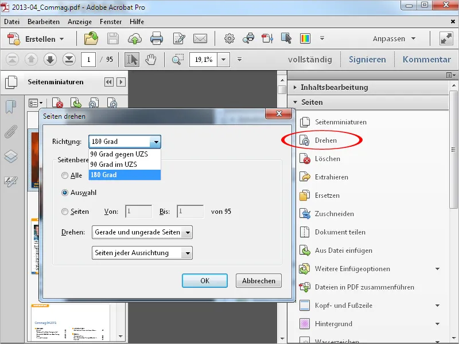Open the Datei menu
The image size is (459, 344).
click(11, 22)
